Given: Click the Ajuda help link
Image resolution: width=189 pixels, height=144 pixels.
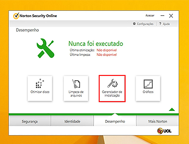Looking at the screenshot, I should point(164,24).
